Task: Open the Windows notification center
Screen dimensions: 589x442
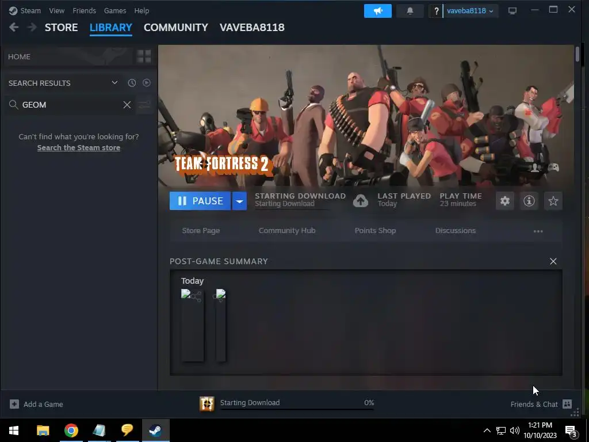Action: [571, 430]
